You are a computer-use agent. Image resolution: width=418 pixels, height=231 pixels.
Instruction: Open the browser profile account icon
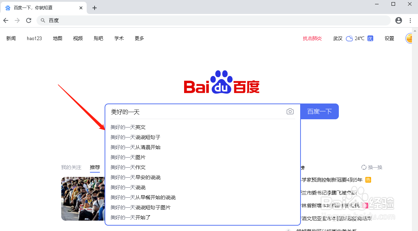pyautogui.click(x=399, y=20)
